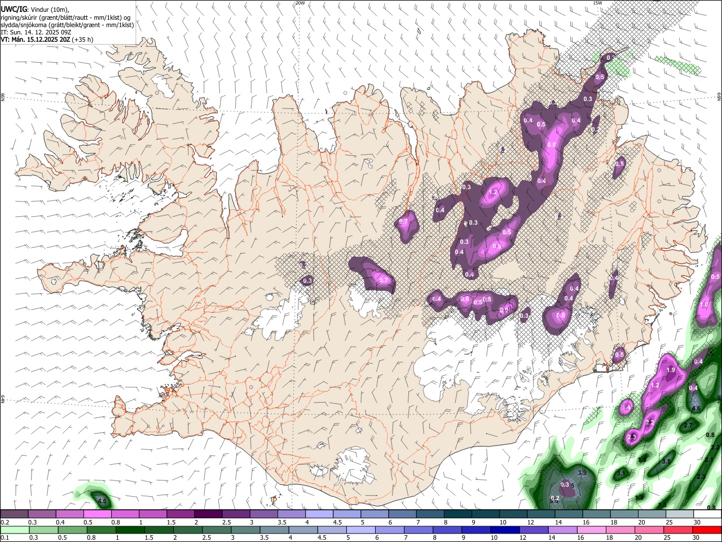Click the grey-blue rain swatch between 3.5 and 4
Viewport: 722px width, 542px height.
[274, 530]
